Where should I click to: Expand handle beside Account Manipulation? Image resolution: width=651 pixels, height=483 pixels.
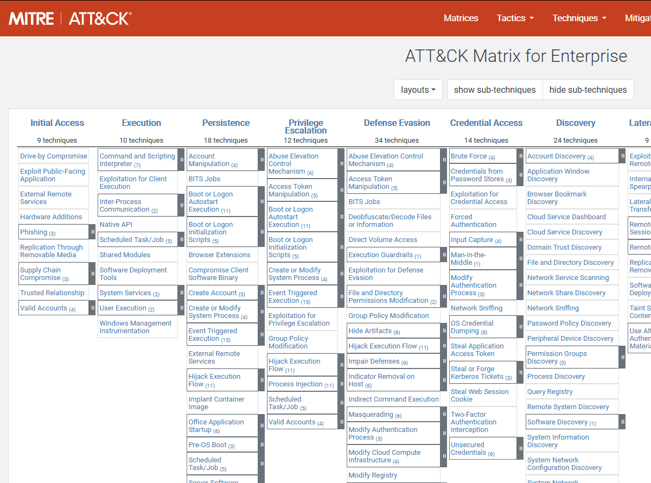261,160
